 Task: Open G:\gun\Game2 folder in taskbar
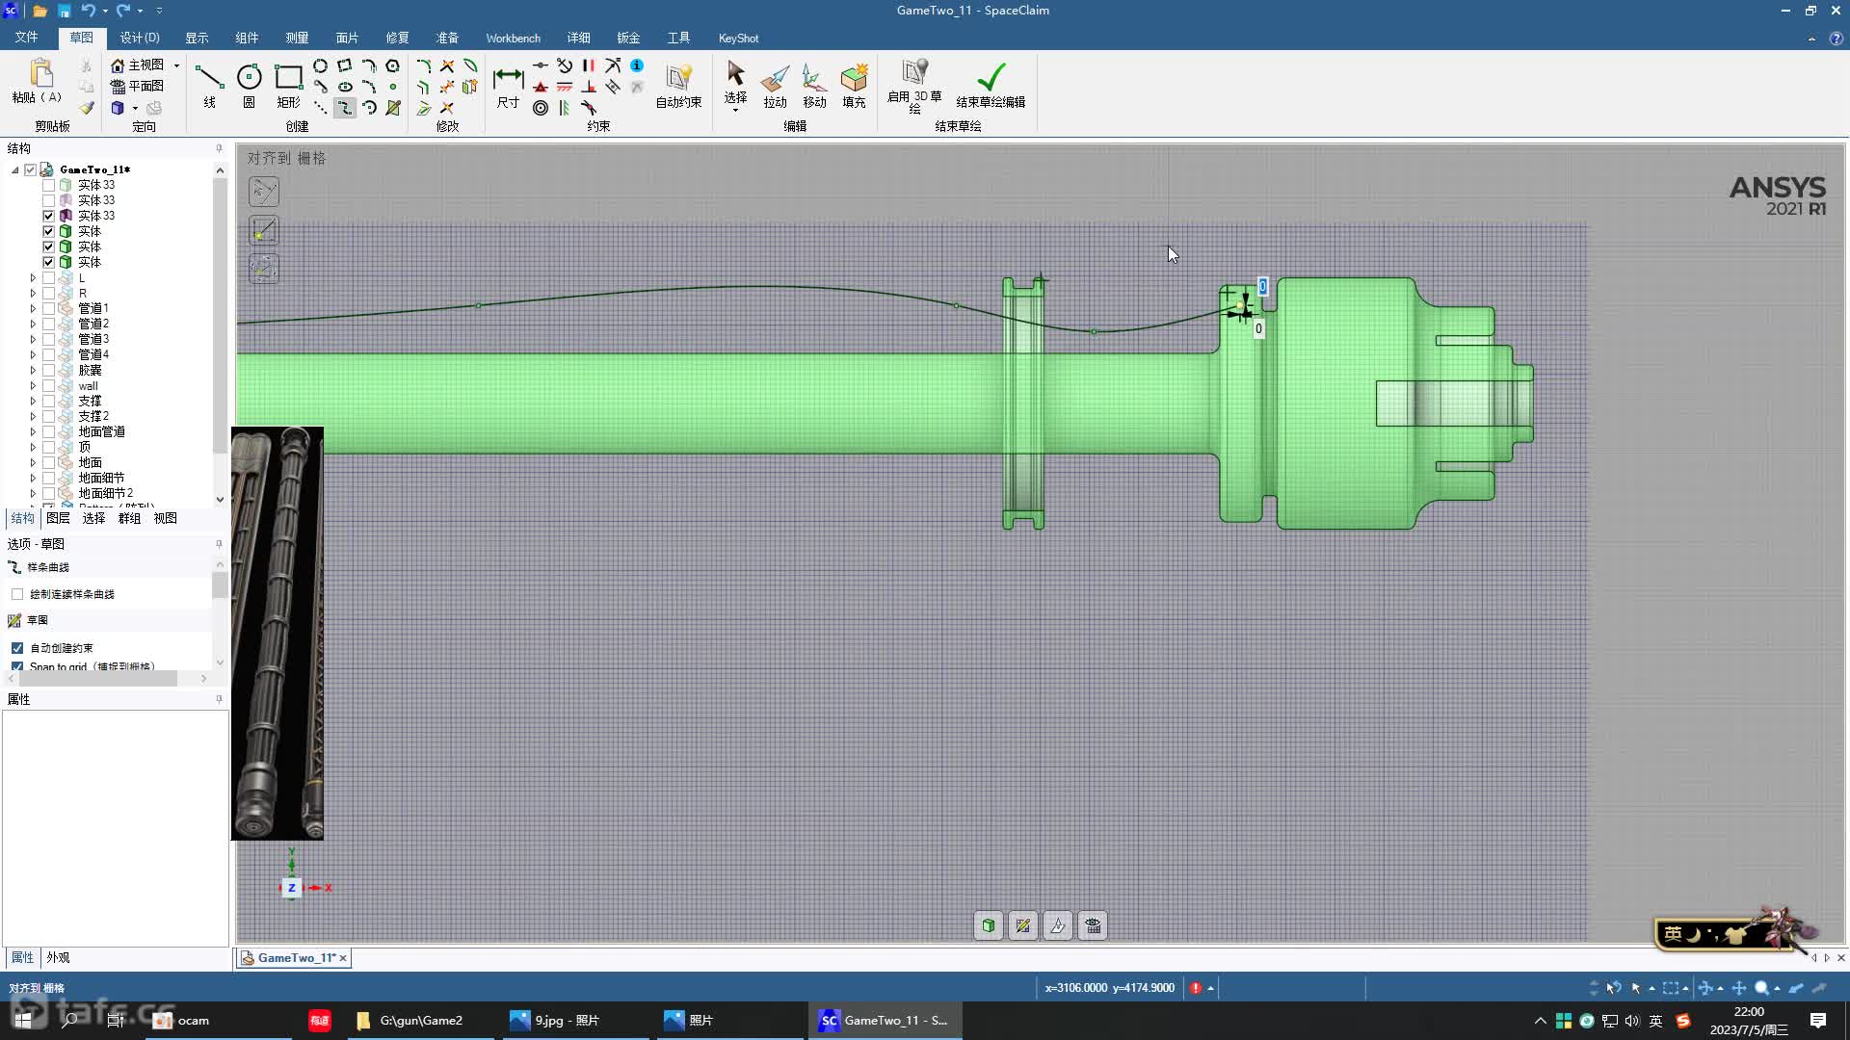pos(419,1020)
